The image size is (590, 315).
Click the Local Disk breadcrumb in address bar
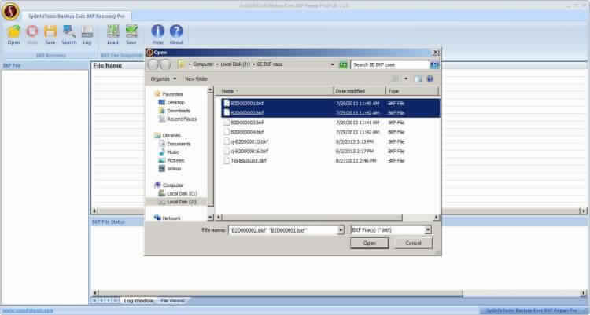pos(235,64)
